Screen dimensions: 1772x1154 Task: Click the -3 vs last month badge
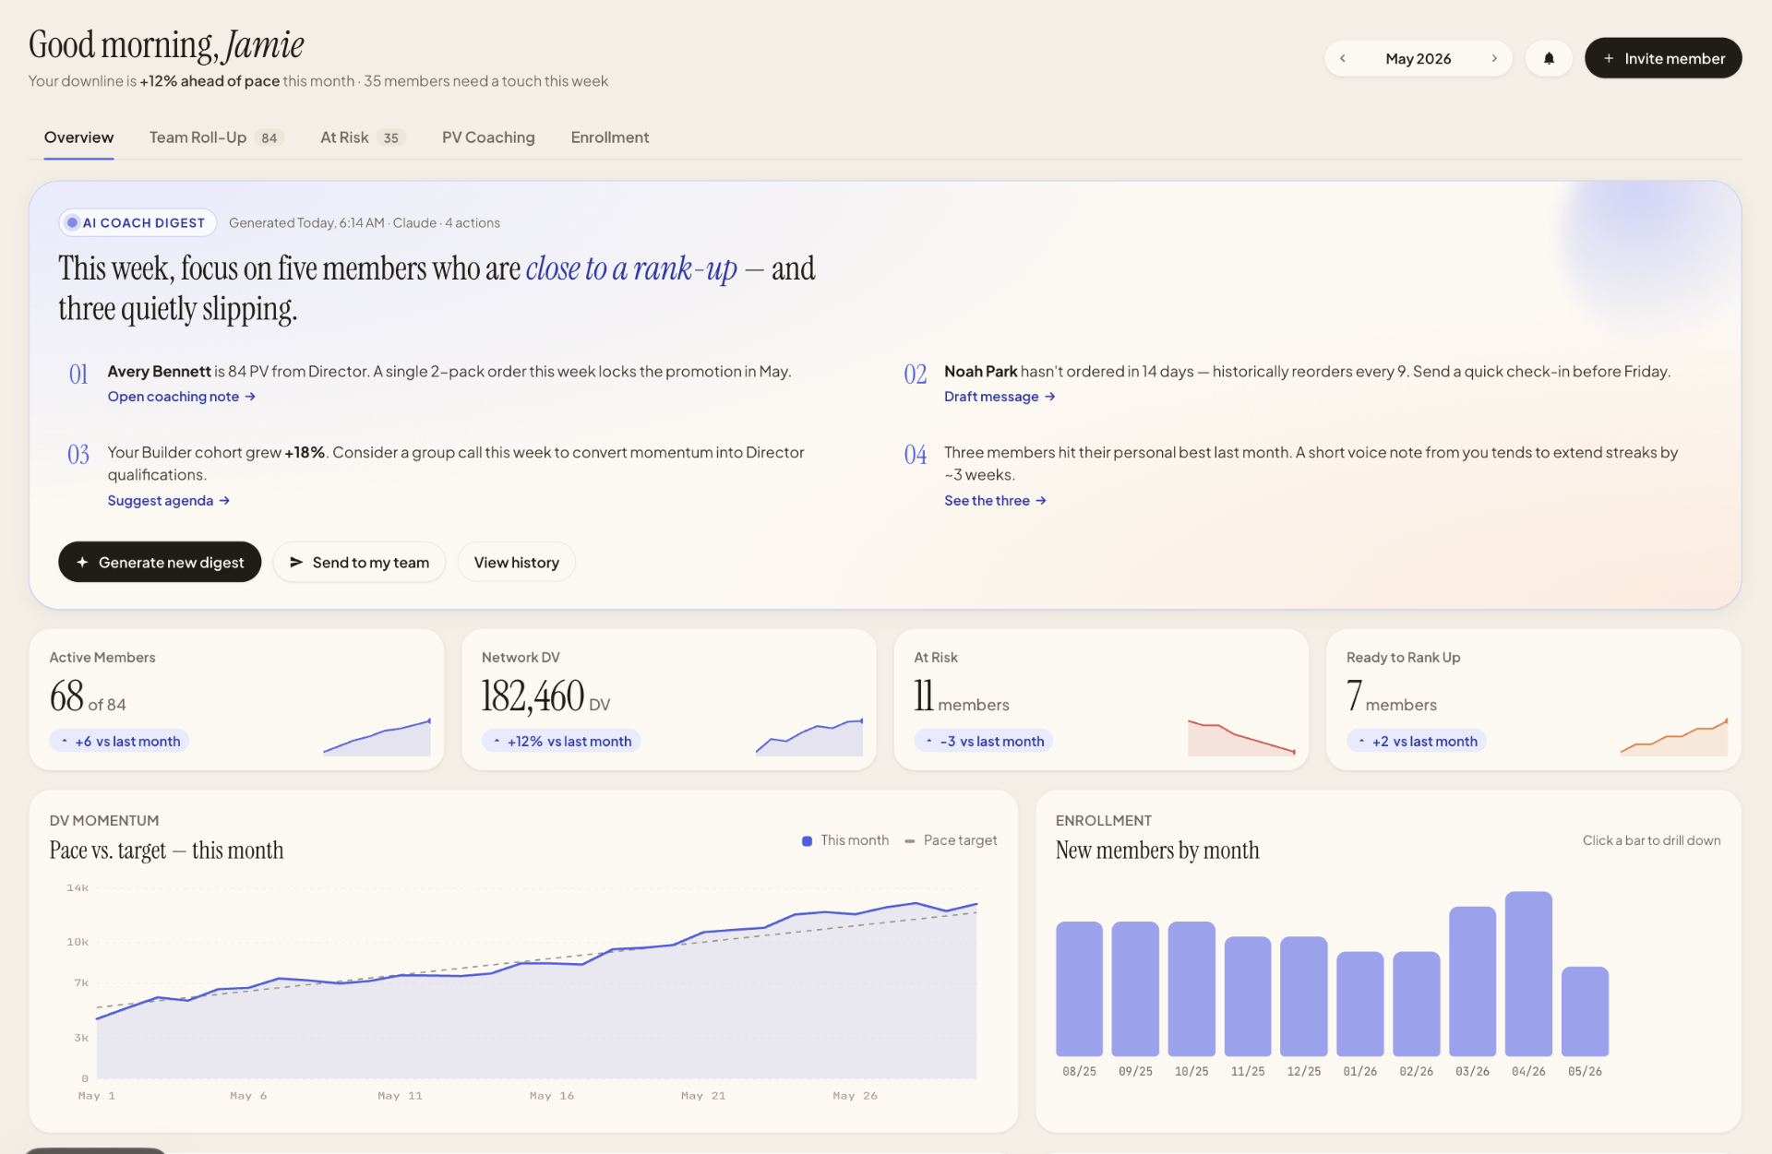tap(984, 741)
